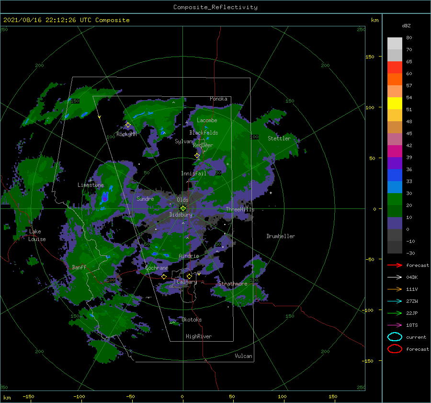Click the Olds city label

coord(182,200)
